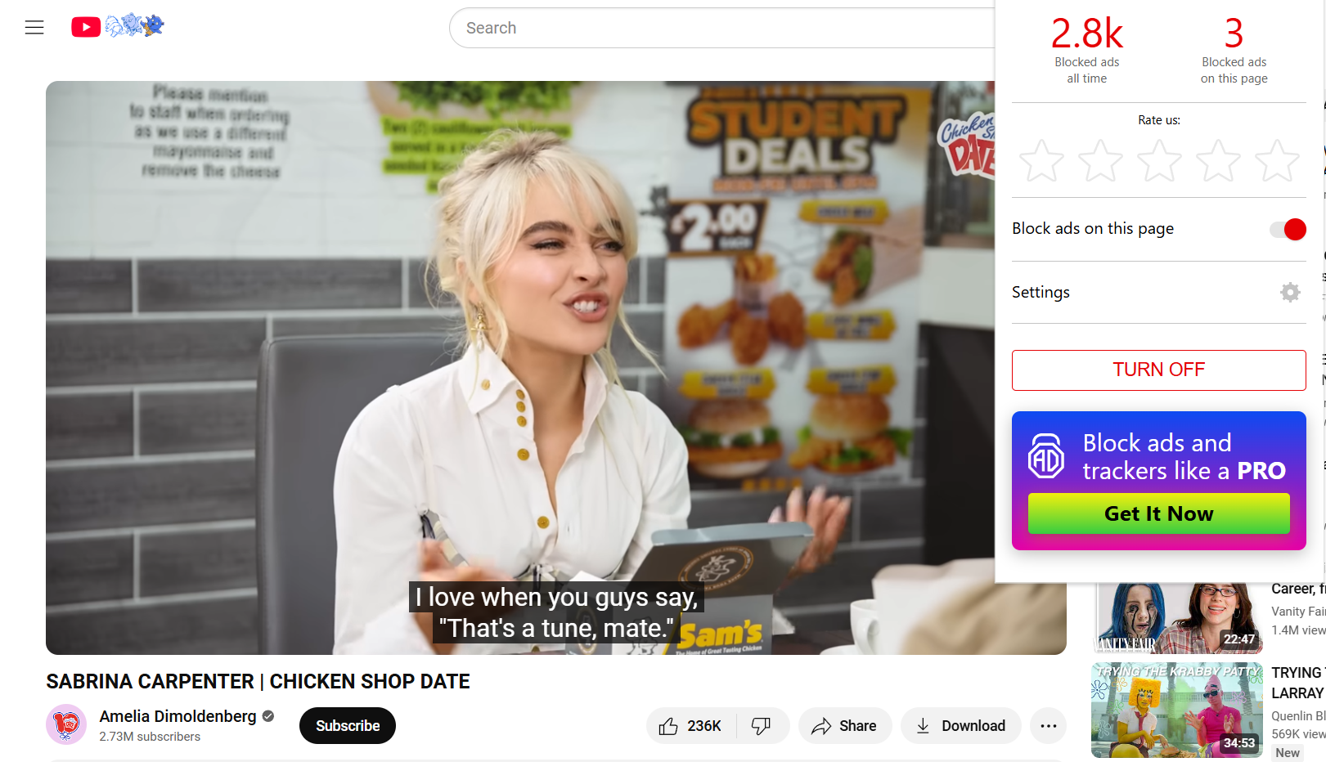Click the TRYING LARRAY video title
Image resolution: width=1326 pixels, height=762 pixels.
click(x=1298, y=683)
